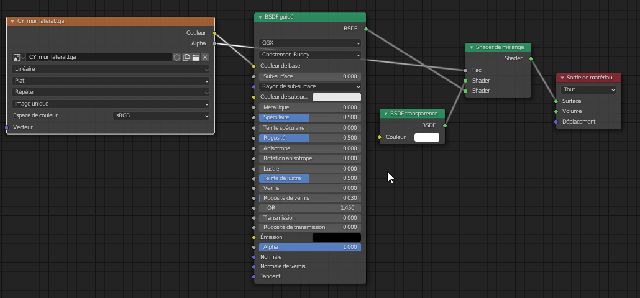Toggle fake user shield for CY_mur_lateral.tga
Screen dimensions: 640x298
pos(177,57)
